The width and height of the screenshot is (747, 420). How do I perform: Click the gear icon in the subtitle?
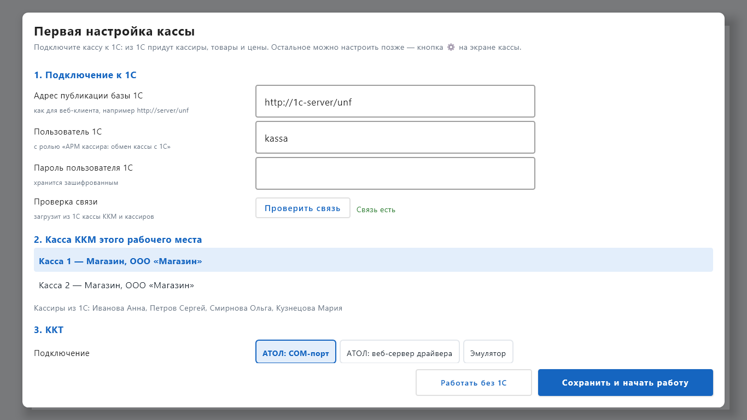tap(451, 47)
